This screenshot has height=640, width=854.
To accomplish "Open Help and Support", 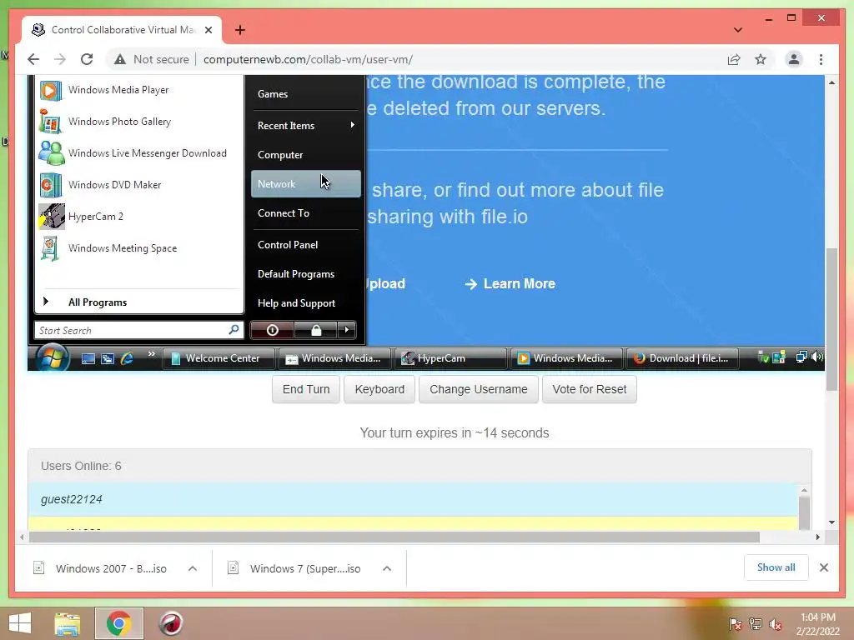I will click(x=305, y=303).
